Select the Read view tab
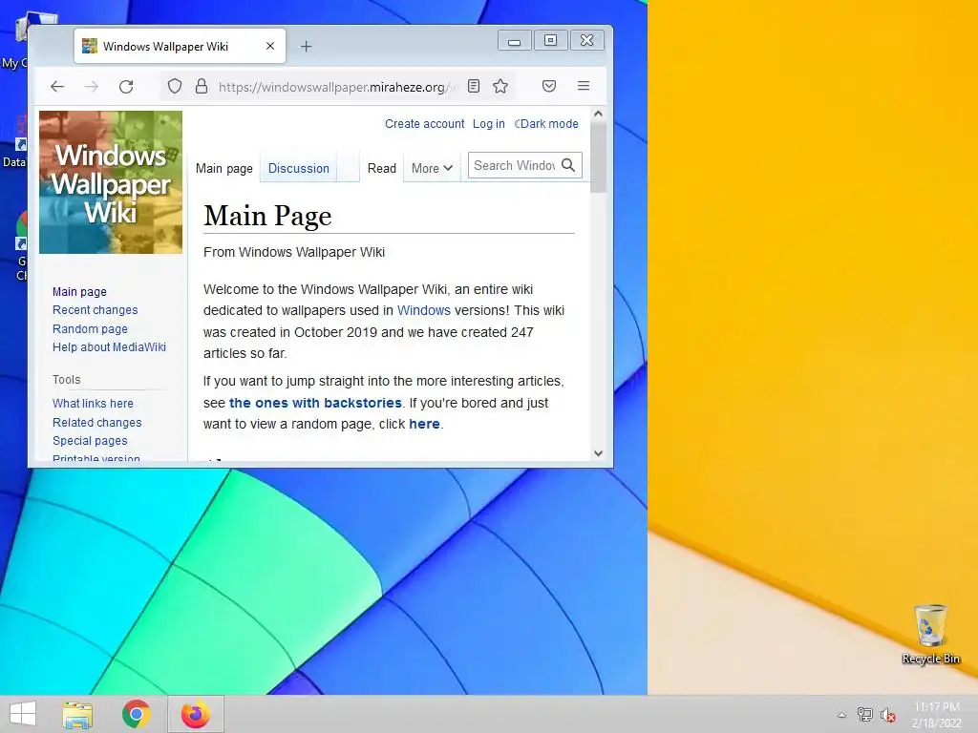 tap(382, 168)
